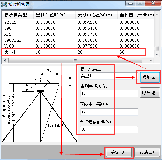Cancel with the 取消(C) button
The height and width of the screenshot is (160, 162).
[x=147, y=152]
